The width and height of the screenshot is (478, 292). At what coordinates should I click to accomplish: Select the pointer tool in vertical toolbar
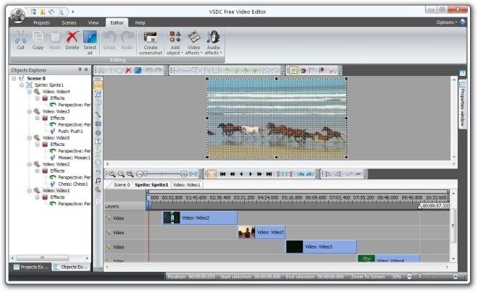98,85
